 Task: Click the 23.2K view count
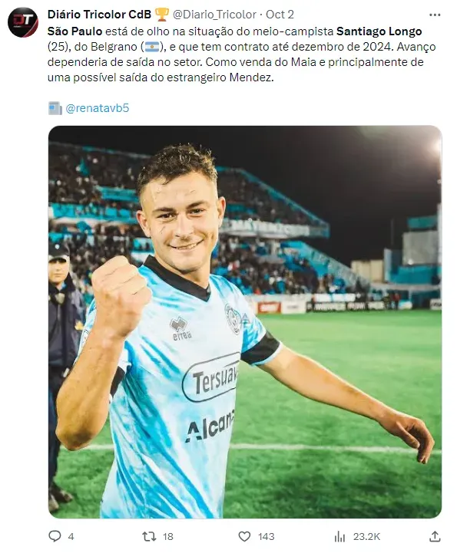(x=366, y=537)
